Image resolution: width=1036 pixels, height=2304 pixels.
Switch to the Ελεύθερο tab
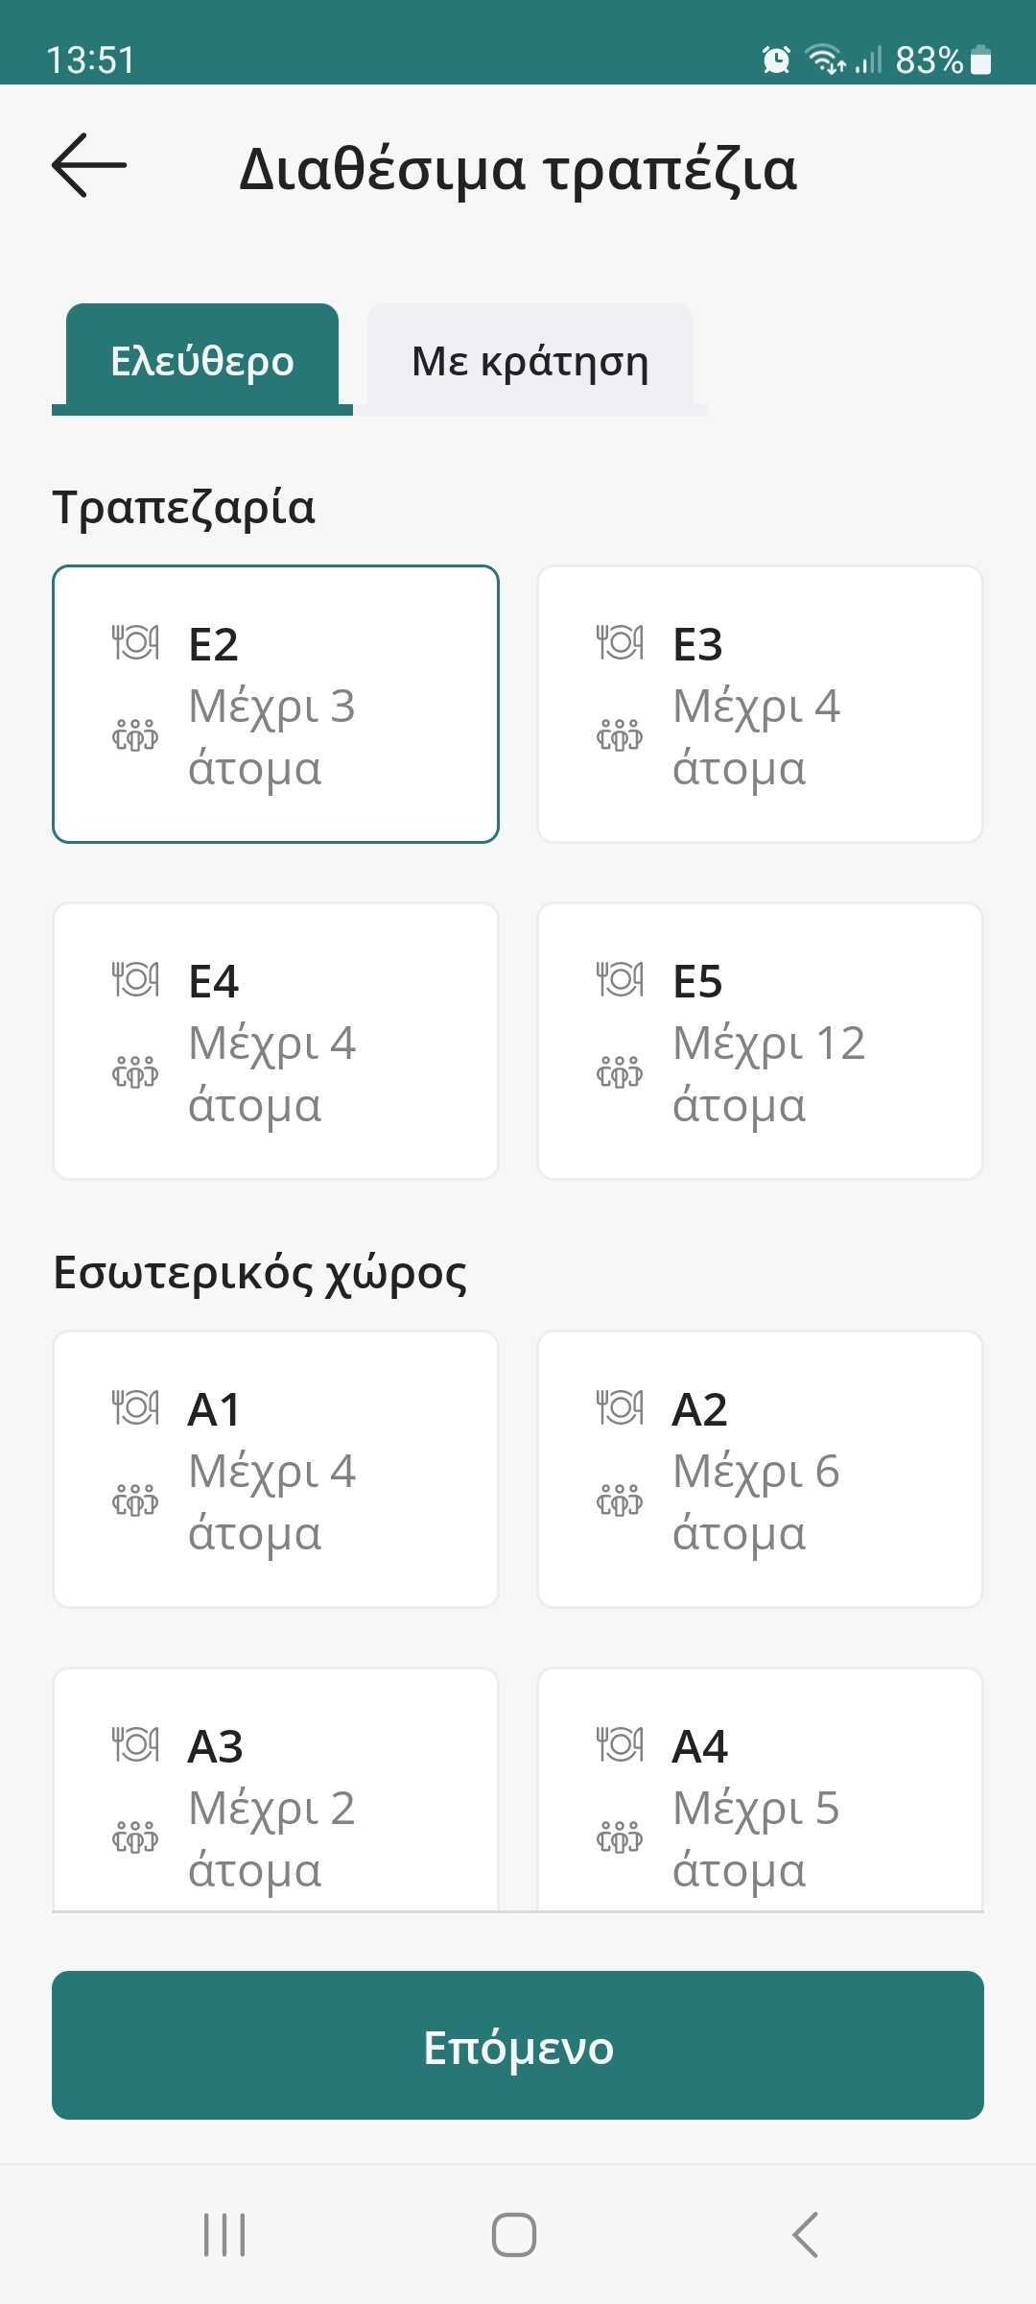[x=202, y=361]
